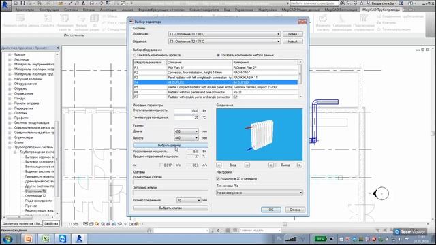The width and height of the screenshot is (436, 245).
Task: Confirm the radiator dialog with OK
Action: point(271,210)
